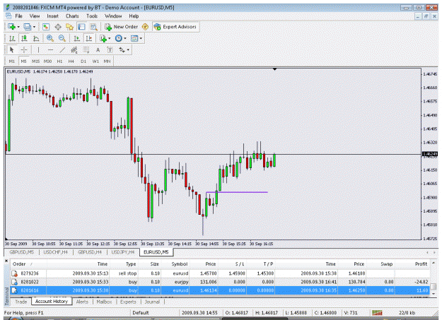Switch chart to Line Chart mode
The image size is (442, 320).
[x=36, y=38]
